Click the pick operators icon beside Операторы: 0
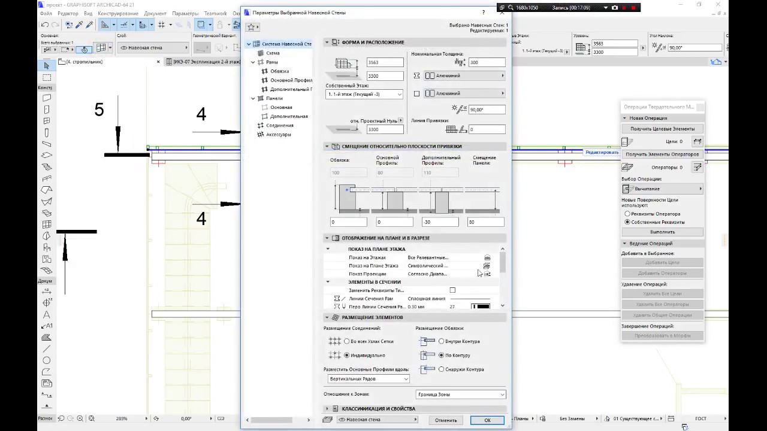The width and height of the screenshot is (767, 431). click(697, 168)
